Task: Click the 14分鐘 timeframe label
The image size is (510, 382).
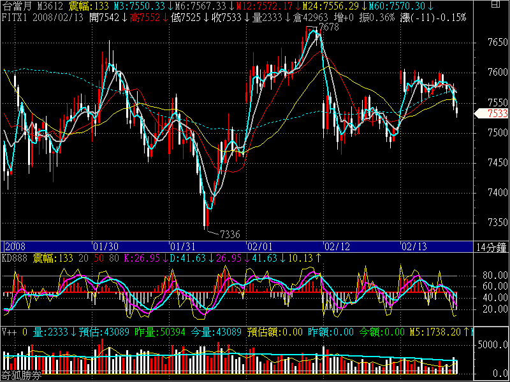Action: (x=492, y=246)
